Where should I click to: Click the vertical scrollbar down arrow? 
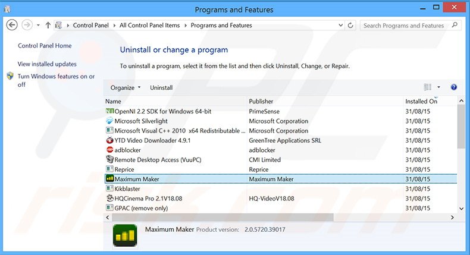click(461, 209)
